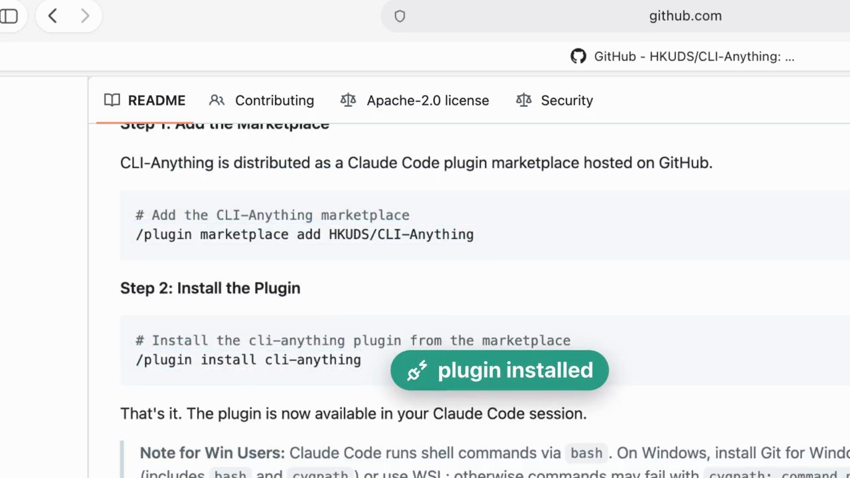Click the "/plugin install cli-anything" command line
This screenshot has width=850, height=478.
248,360
